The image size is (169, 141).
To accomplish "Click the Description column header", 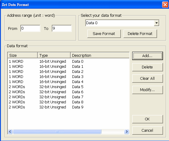I will pyautogui.click(x=100, y=55).
